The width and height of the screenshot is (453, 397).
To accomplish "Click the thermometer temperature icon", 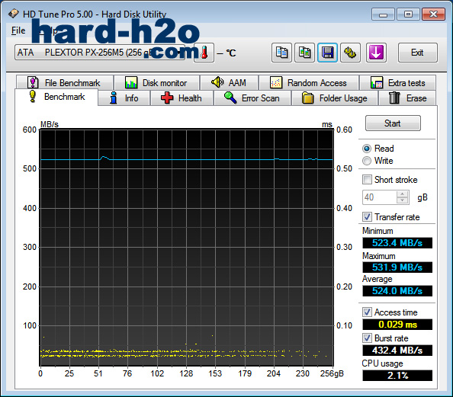I will 204,53.
